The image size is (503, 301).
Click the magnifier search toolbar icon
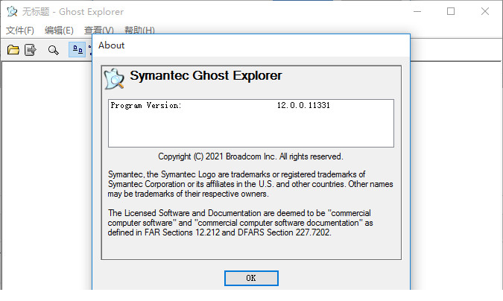53,50
